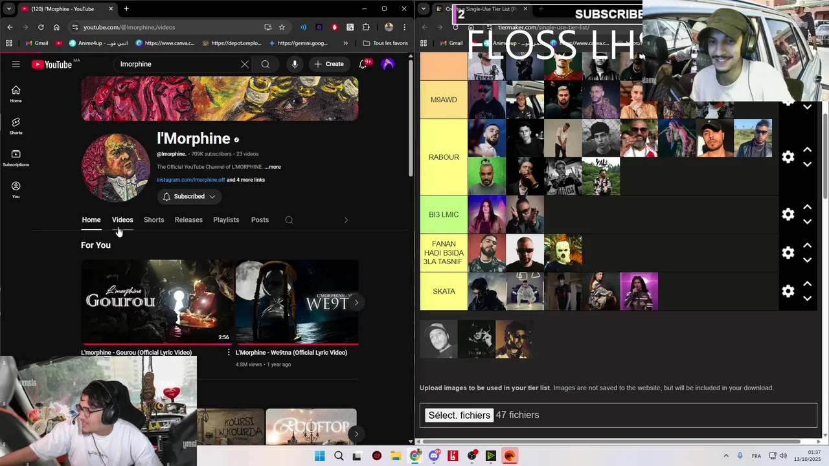
Task: Select the Home channel tab
Action: tap(91, 220)
